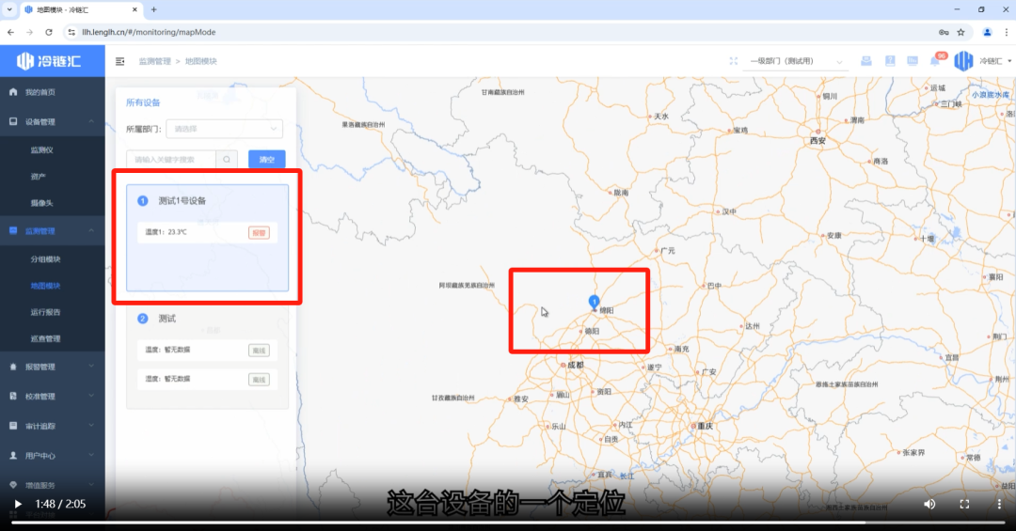Click the keyword search input field
The image size is (1016, 531).
(x=172, y=160)
